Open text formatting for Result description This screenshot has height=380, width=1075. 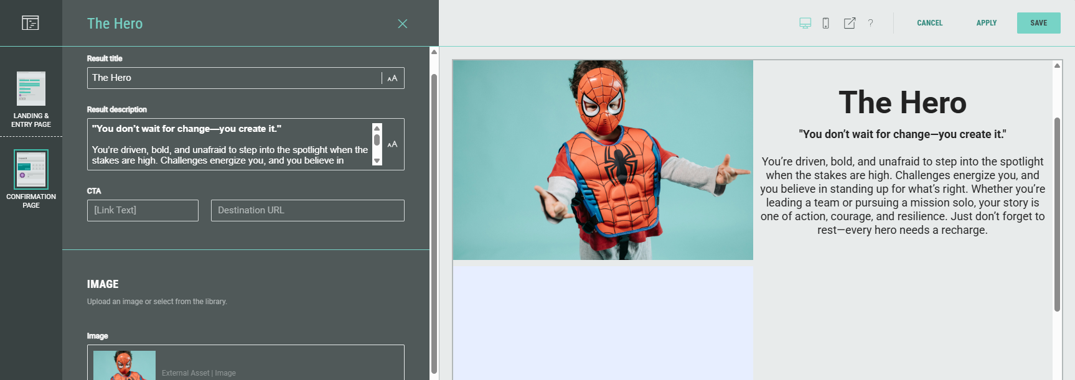(392, 144)
